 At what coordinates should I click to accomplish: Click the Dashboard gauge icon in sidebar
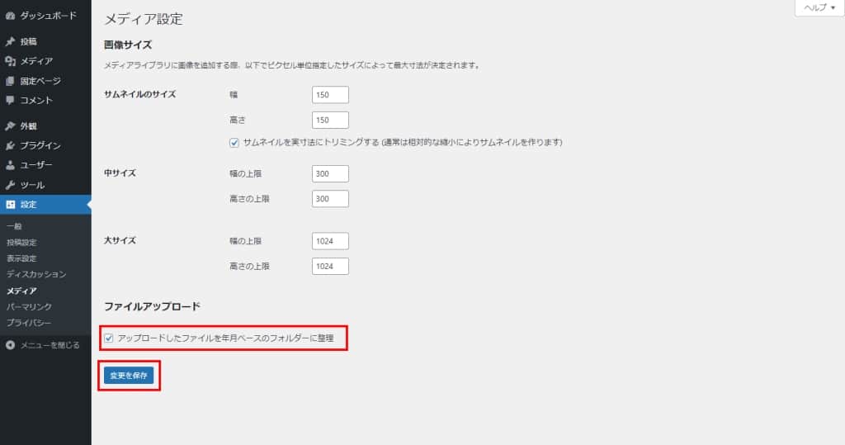(x=10, y=16)
